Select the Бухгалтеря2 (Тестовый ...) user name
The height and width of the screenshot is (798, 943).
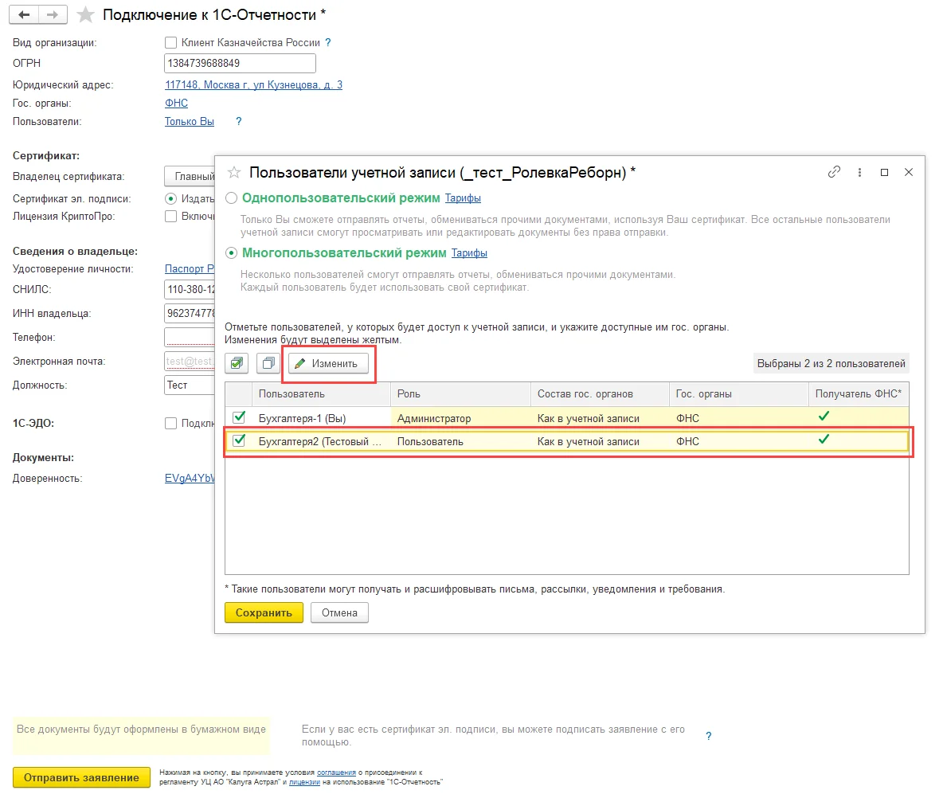tap(320, 441)
